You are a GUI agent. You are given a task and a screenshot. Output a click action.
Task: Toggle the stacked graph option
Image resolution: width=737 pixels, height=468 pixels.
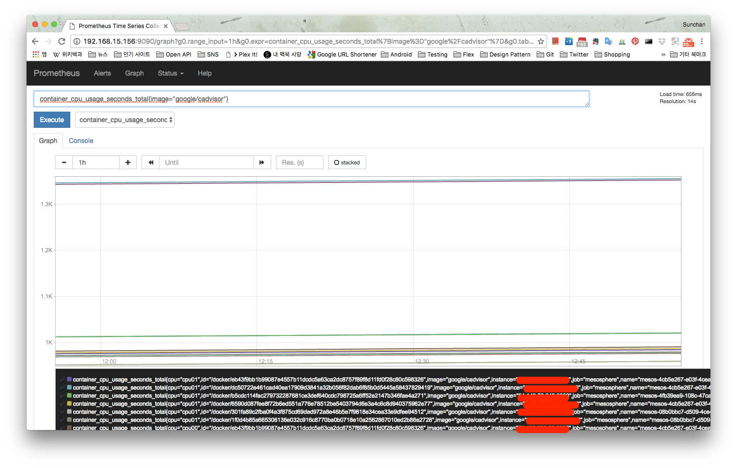point(347,162)
